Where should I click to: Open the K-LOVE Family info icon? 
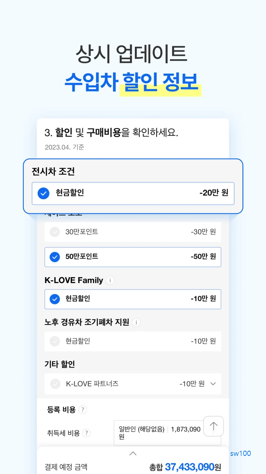coord(110,280)
